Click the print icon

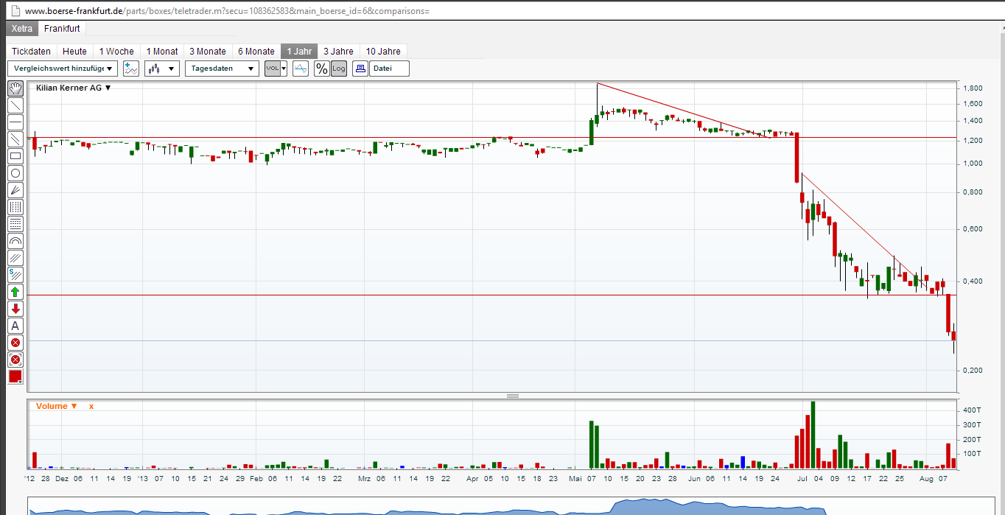click(360, 69)
